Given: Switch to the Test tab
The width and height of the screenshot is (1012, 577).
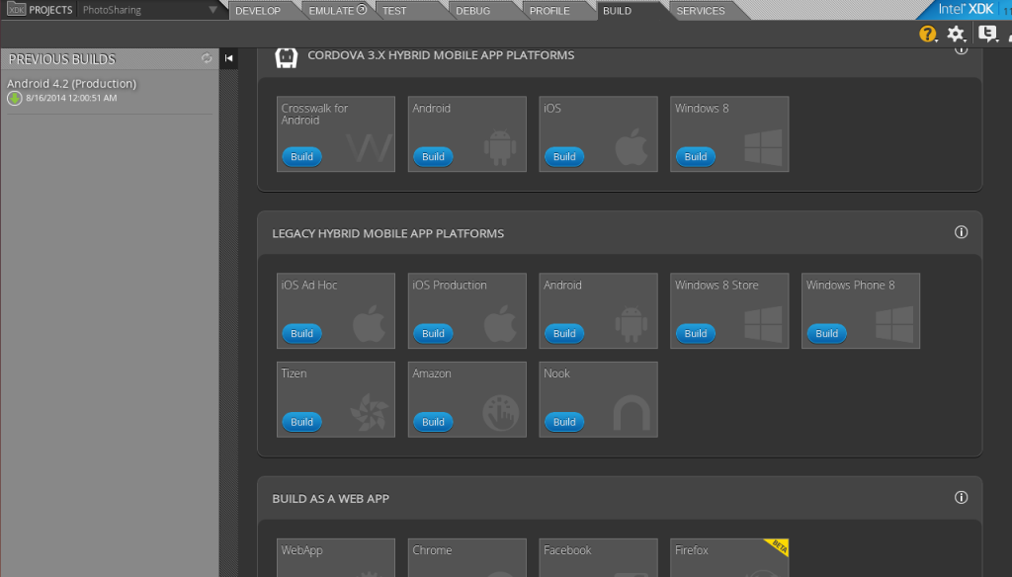Looking at the screenshot, I should [394, 11].
